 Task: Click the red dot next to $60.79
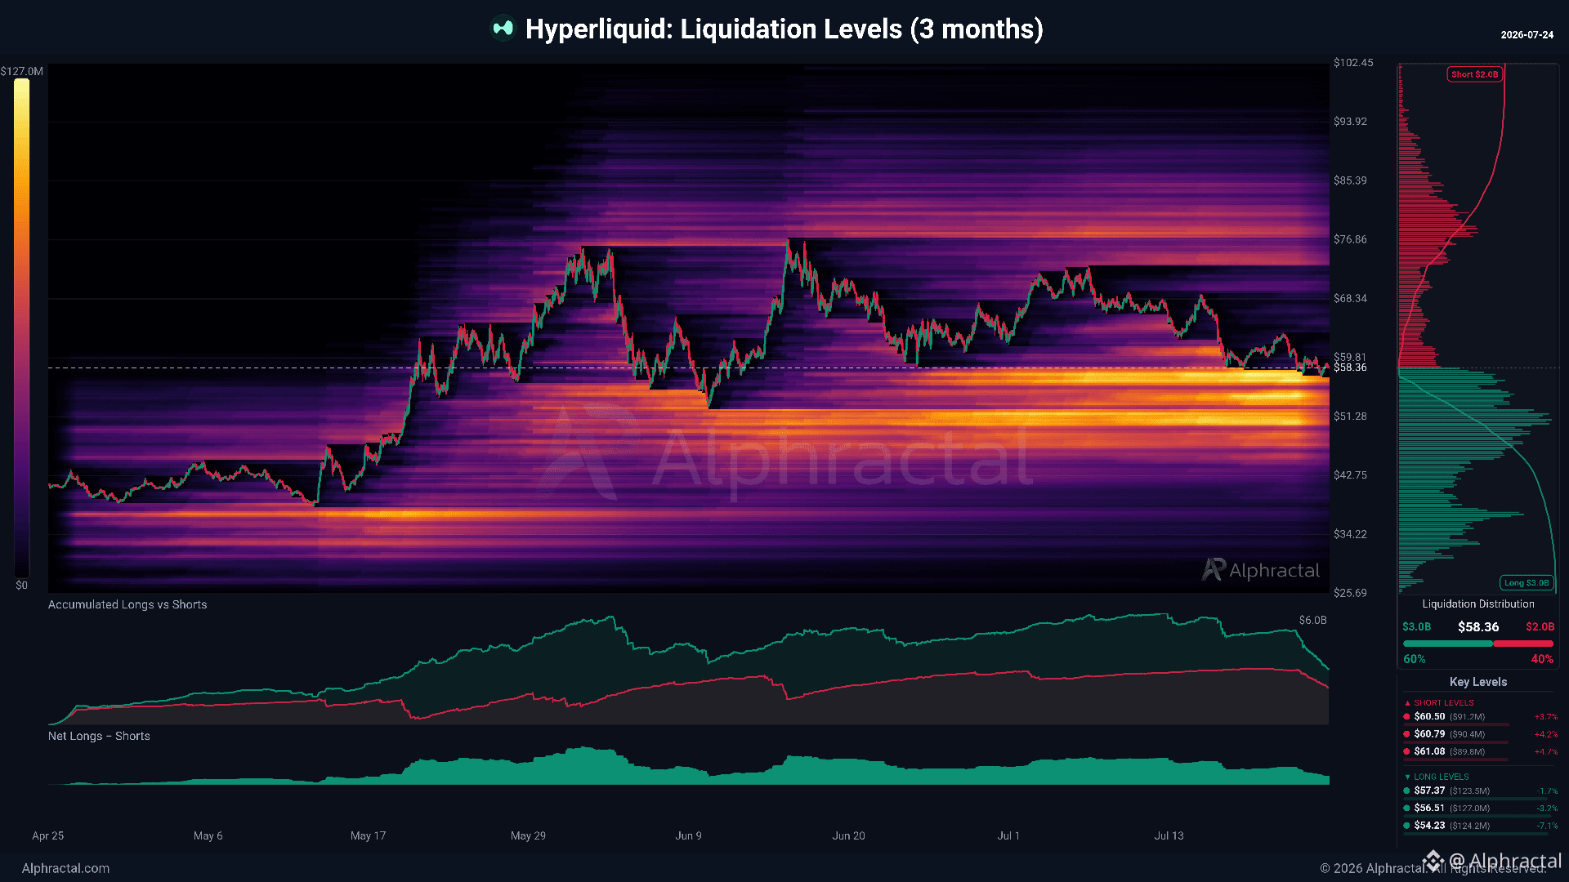pos(1406,734)
